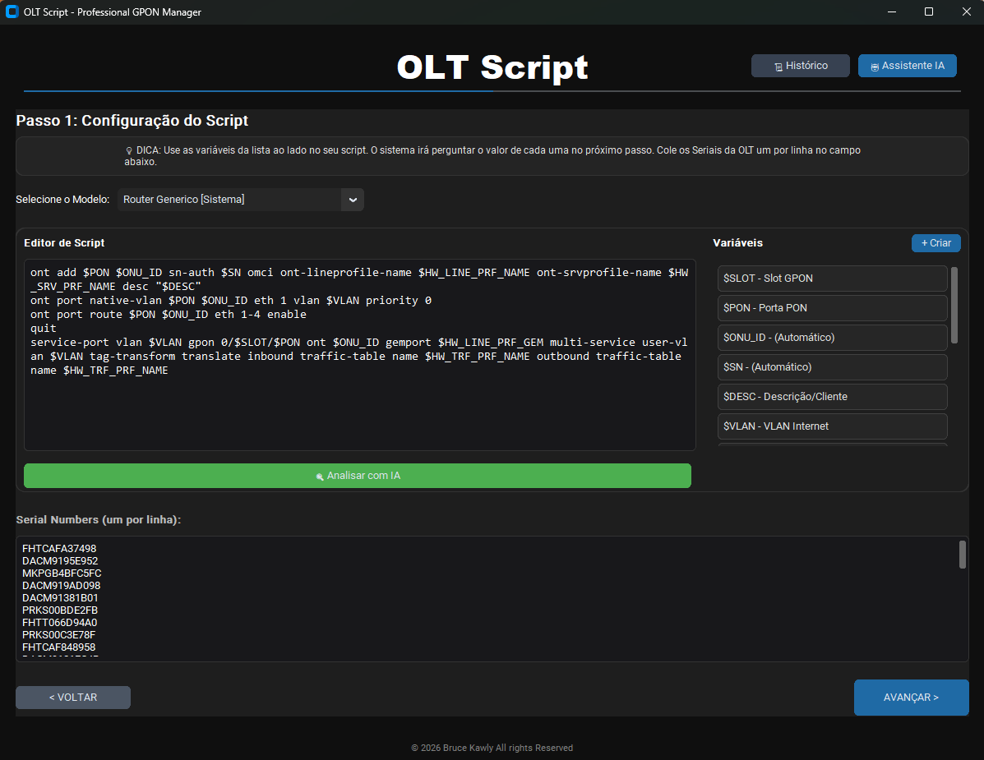Image resolution: width=984 pixels, height=760 pixels.
Task: Open the Selecione o Modelo dropdown
Action: click(240, 200)
